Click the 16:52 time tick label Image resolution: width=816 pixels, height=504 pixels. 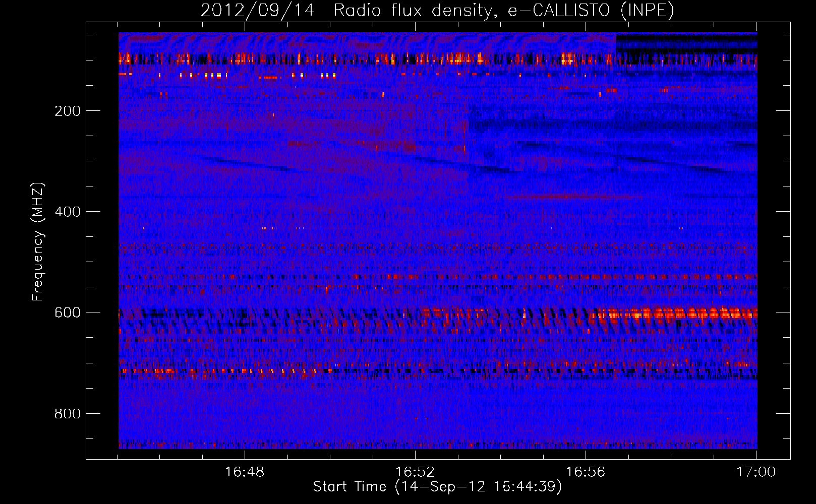click(x=415, y=472)
